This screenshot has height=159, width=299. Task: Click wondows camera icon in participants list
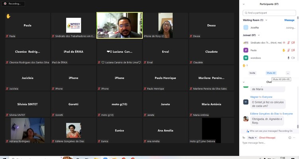tap(293, 58)
